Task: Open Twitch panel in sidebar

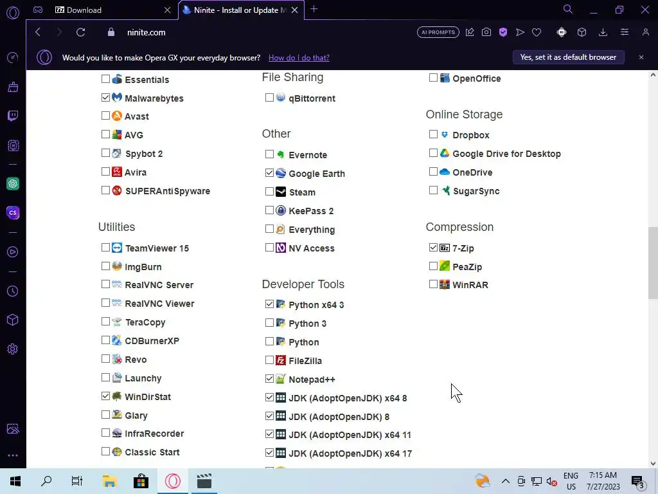Action: [13, 116]
